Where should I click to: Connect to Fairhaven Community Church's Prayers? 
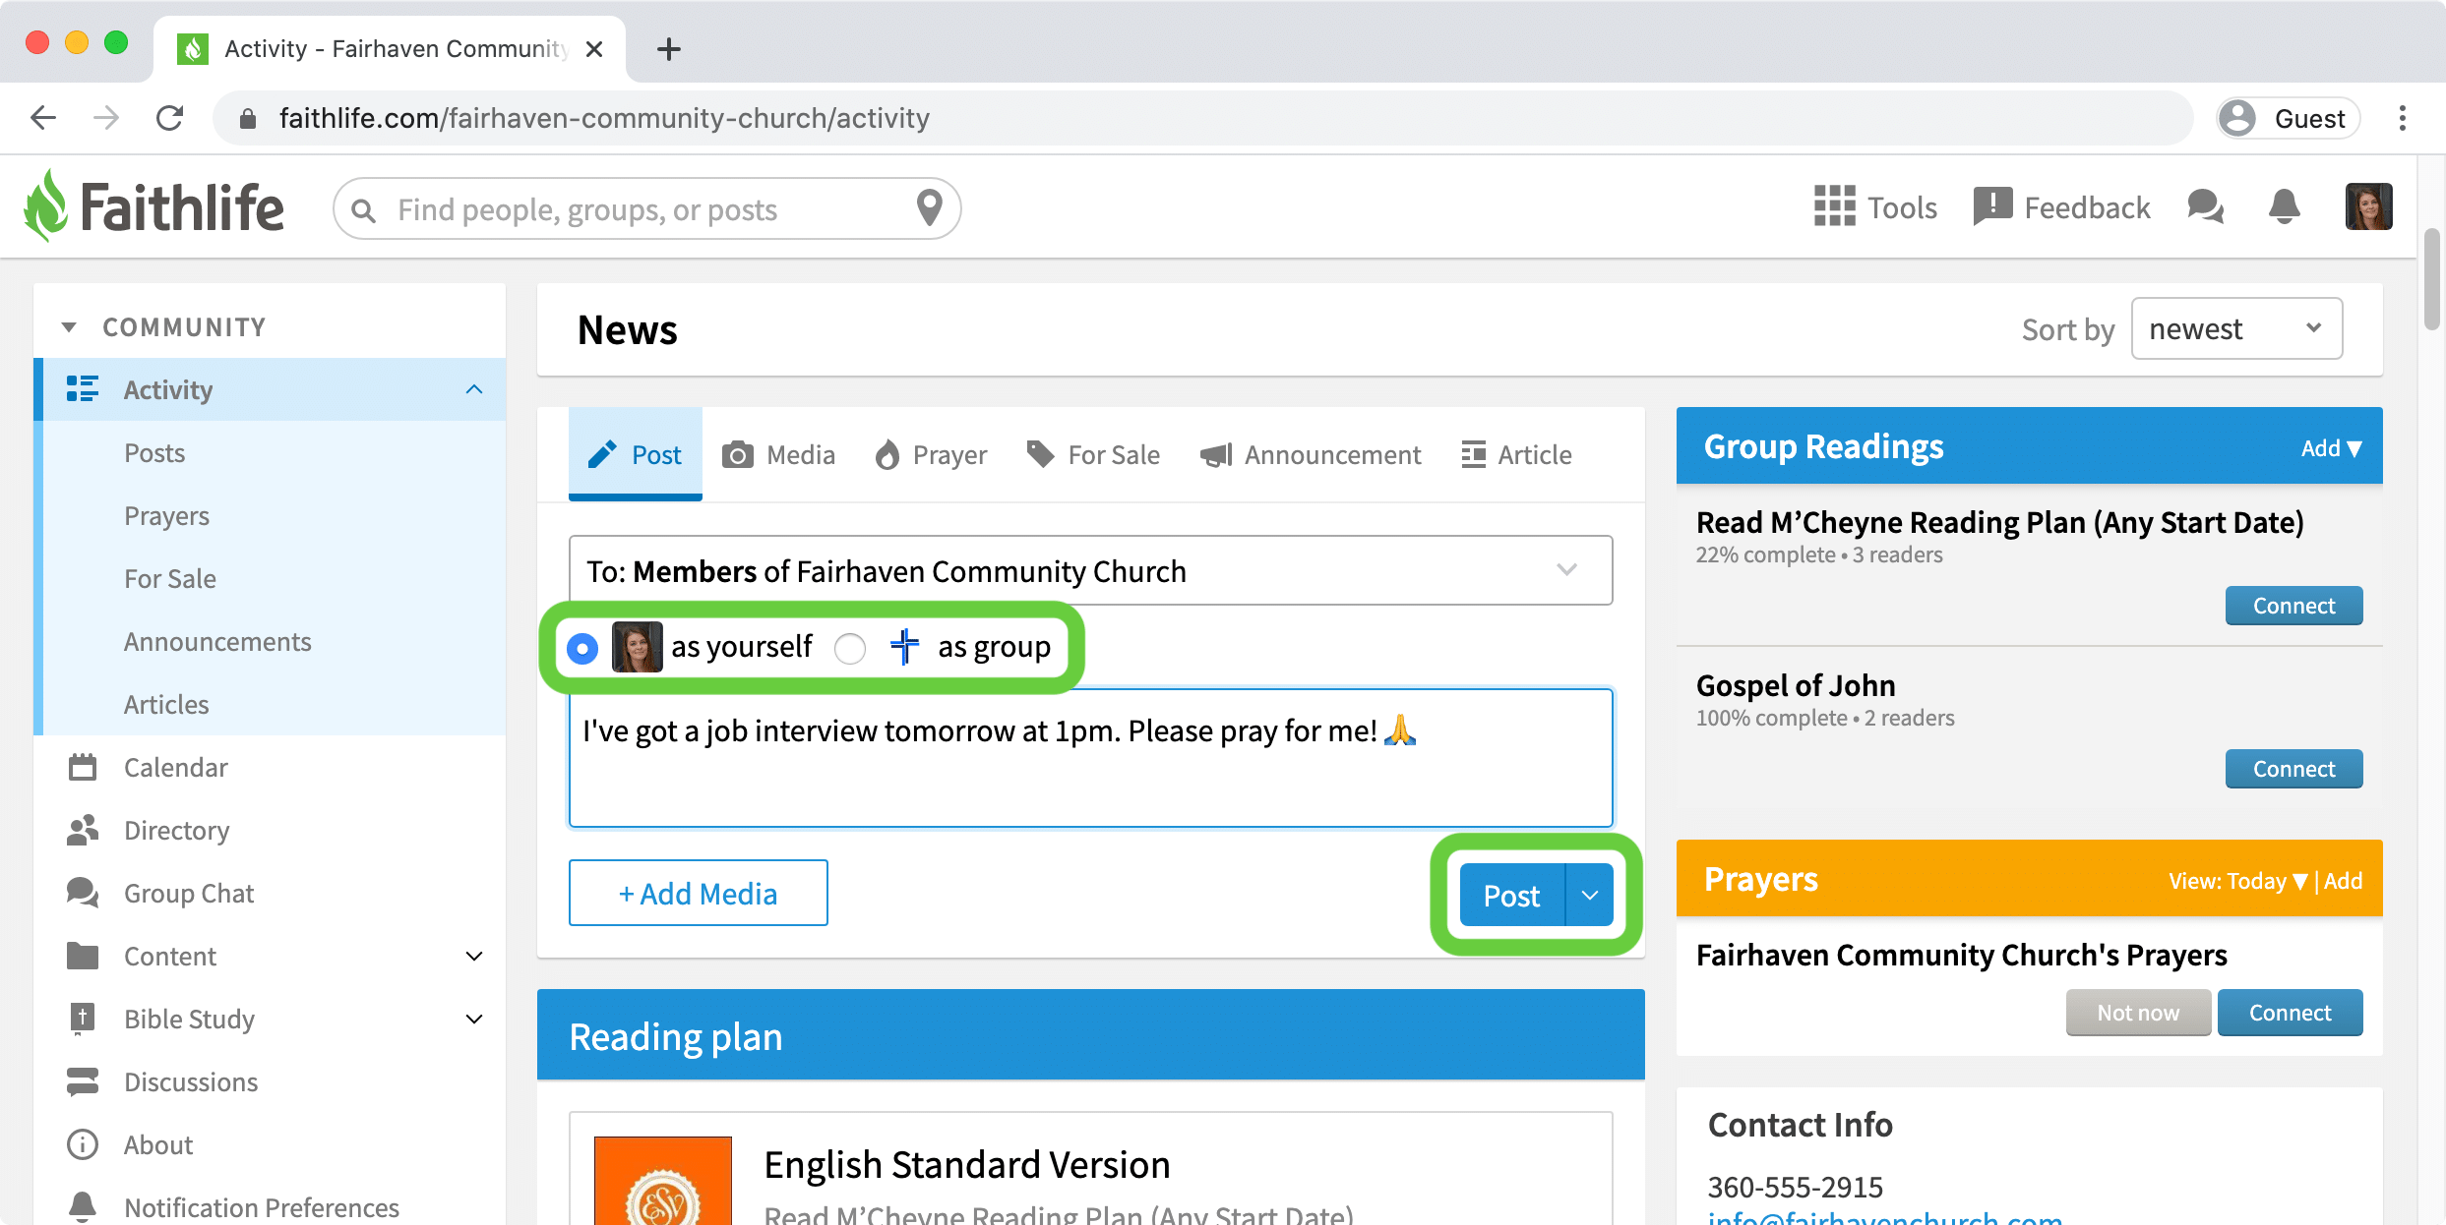tap(2290, 1013)
